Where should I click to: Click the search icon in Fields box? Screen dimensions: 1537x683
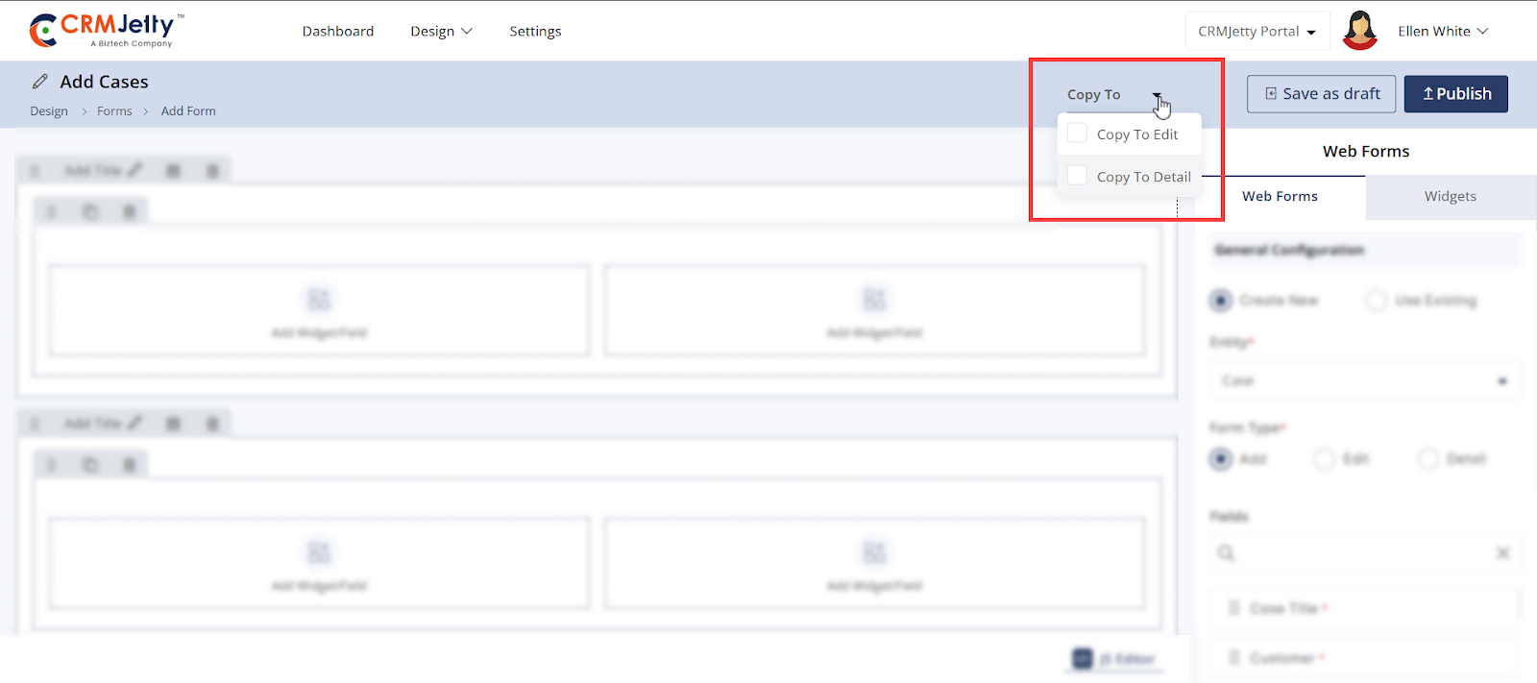pos(1226,553)
